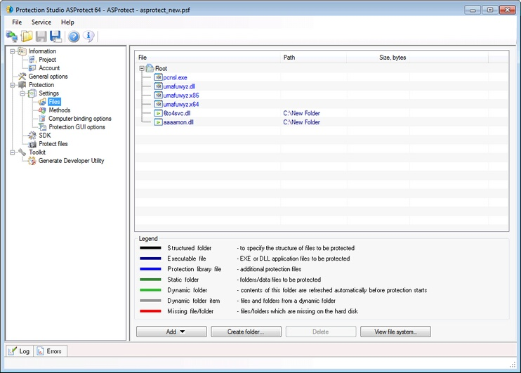Collapse the Information tree node
Screen dimensions: 521x373
coord(13,51)
